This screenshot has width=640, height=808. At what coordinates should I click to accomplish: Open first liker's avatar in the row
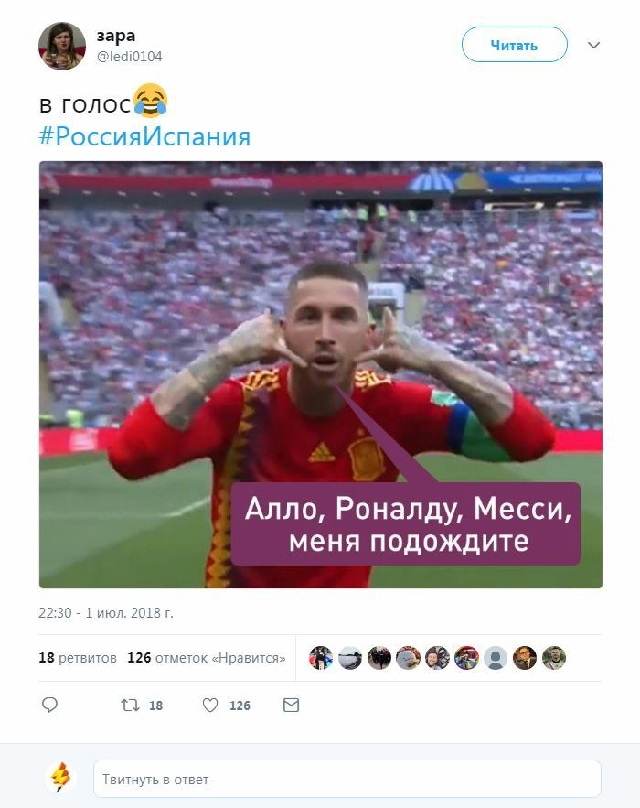(x=321, y=658)
